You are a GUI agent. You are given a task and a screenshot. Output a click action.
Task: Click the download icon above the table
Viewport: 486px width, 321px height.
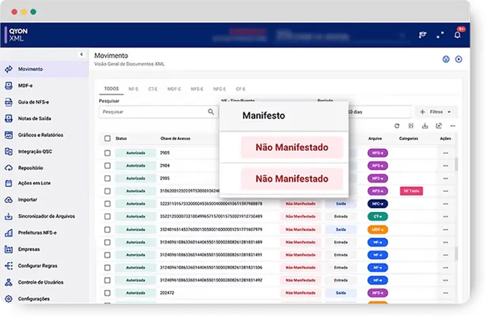[425, 126]
